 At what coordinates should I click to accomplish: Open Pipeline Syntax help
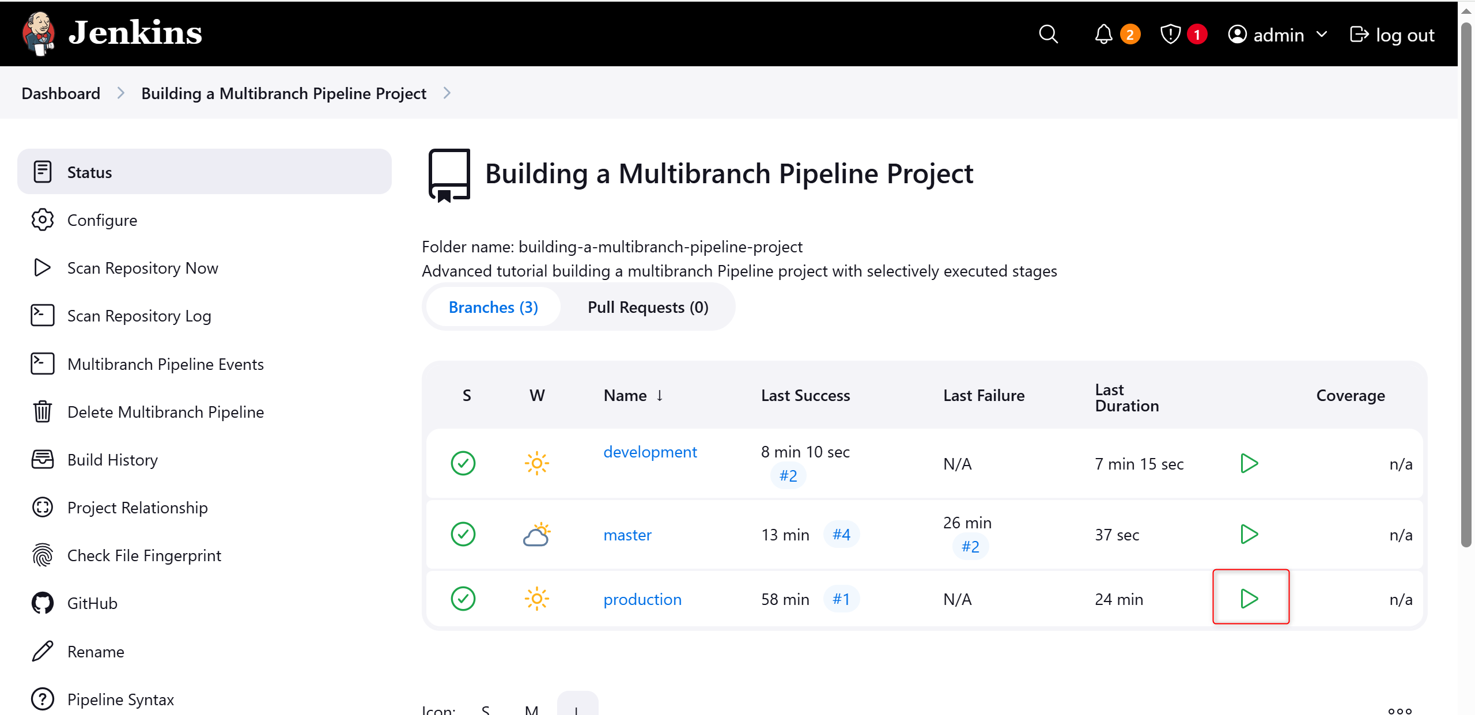[205, 699]
